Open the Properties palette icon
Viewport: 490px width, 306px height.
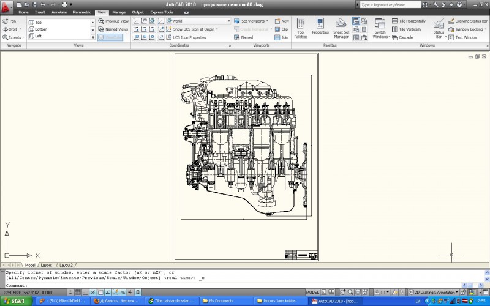click(x=320, y=26)
